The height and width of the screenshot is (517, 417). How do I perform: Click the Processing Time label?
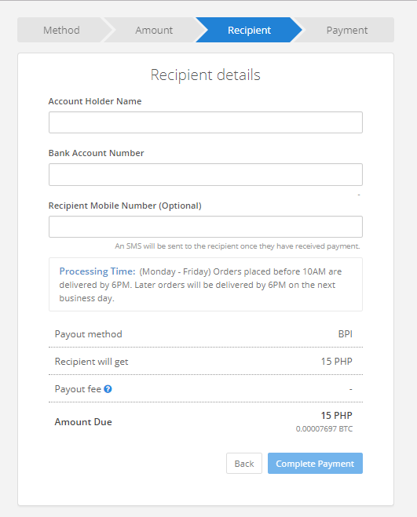pyautogui.click(x=97, y=271)
